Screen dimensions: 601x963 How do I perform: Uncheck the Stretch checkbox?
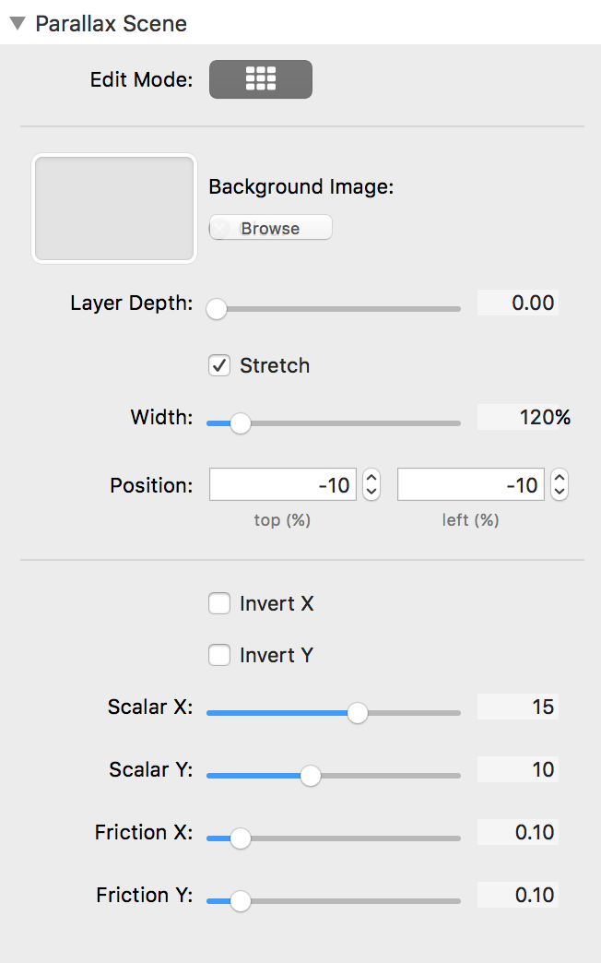coord(219,366)
